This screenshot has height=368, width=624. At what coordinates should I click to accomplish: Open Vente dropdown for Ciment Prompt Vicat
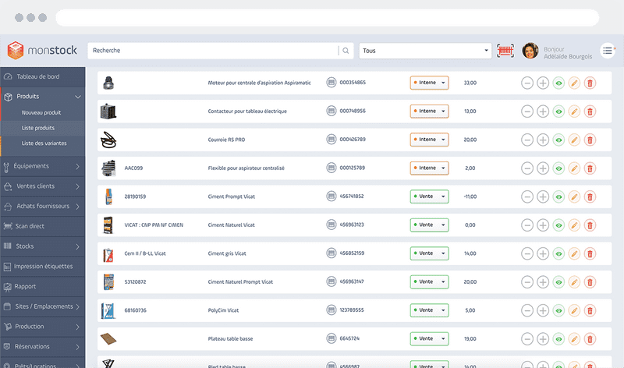coord(429,196)
